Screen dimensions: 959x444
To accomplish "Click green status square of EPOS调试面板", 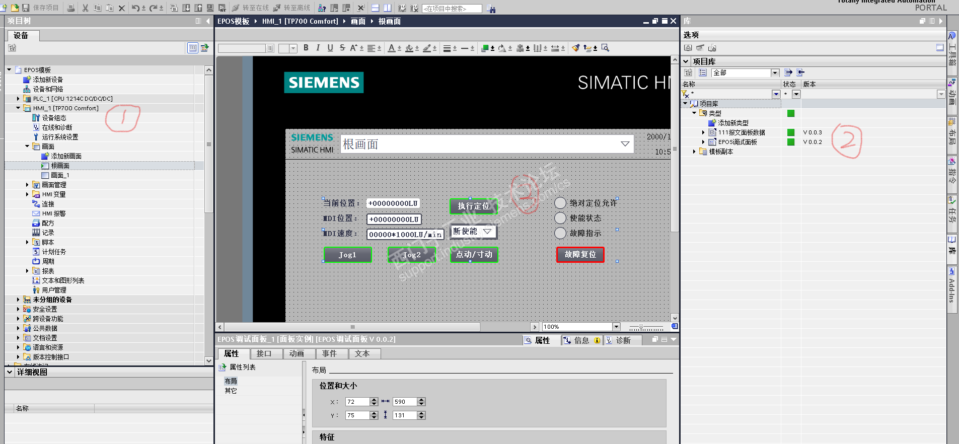I will coord(791,142).
